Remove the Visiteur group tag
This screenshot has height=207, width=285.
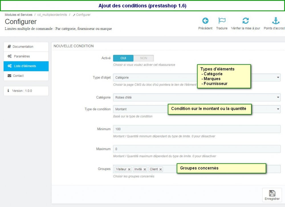point(129,169)
